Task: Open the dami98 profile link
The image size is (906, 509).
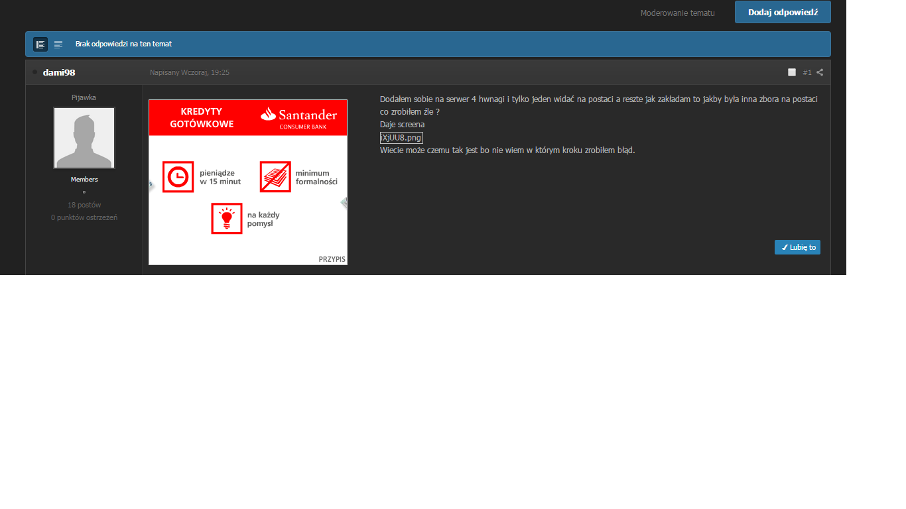Action: tap(59, 72)
